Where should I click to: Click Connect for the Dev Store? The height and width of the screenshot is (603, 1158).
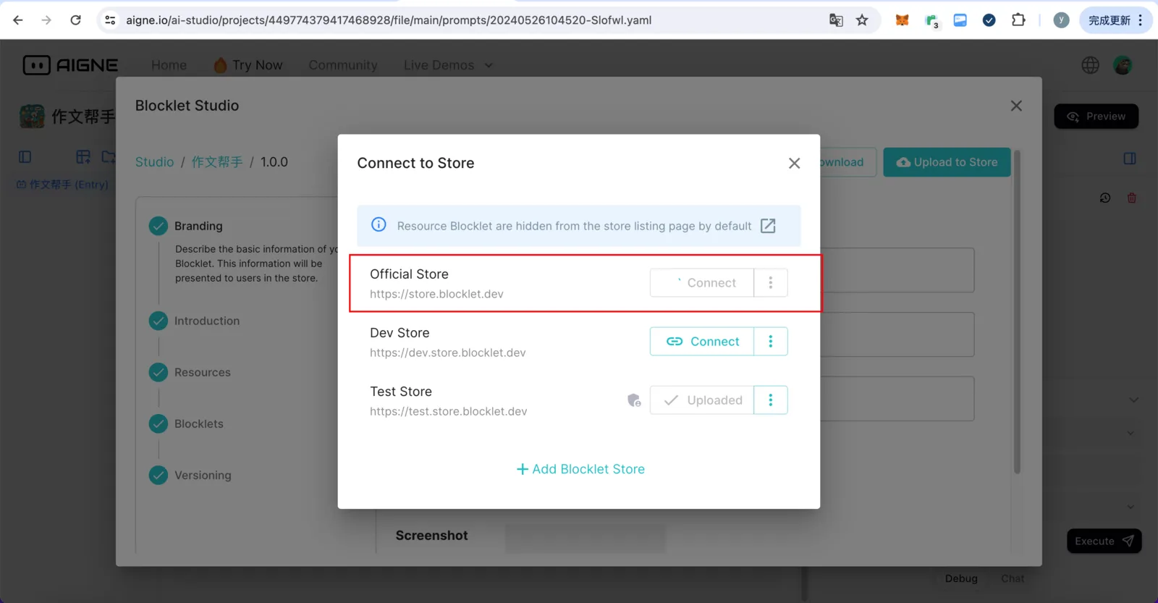pyautogui.click(x=702, y=342)
